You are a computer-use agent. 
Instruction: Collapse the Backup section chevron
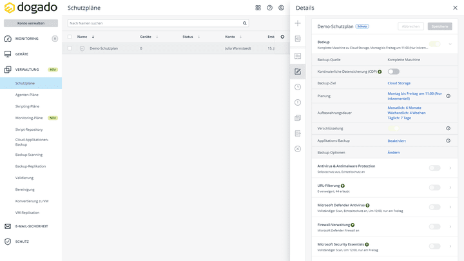(x=450, y=44)
